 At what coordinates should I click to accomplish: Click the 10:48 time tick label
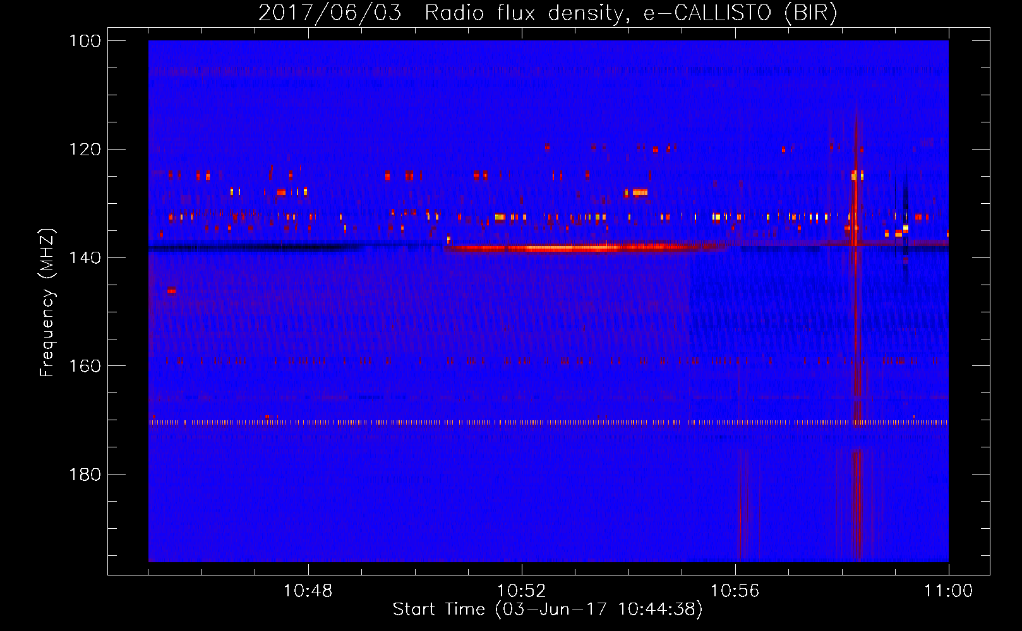coord(308,591)
